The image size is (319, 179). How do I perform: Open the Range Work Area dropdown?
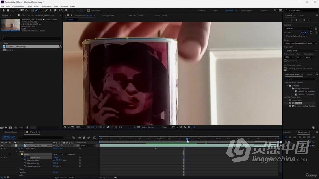[x=301, y=44]
